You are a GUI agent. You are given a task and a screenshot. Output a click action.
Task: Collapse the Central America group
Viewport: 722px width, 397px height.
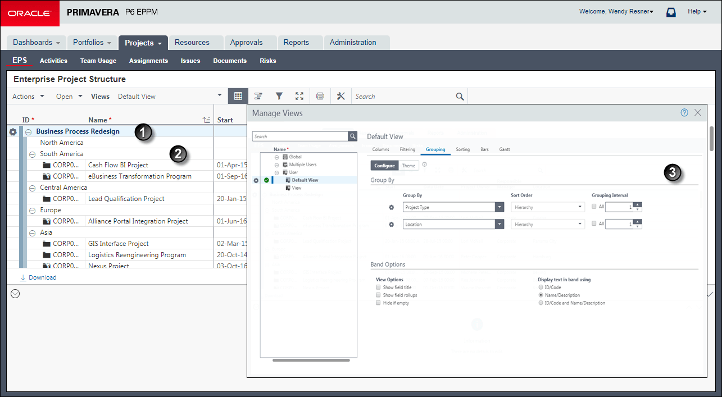(32, 188)
